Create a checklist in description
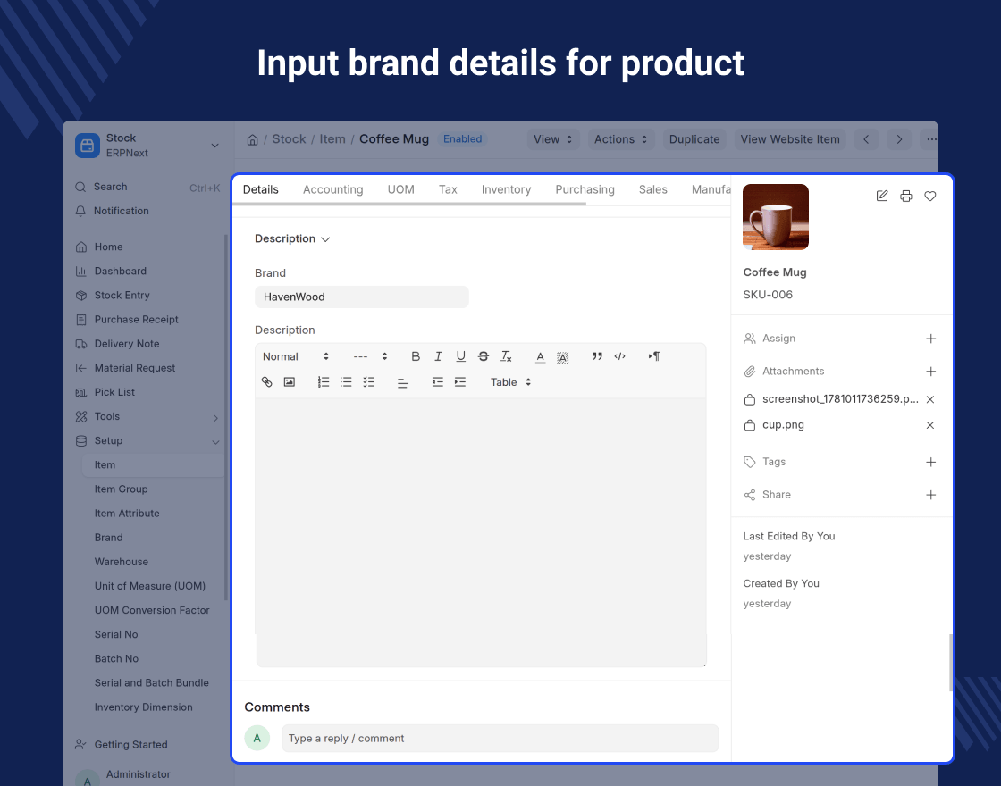The width and height of the screenshot is (1001, 786). (x=369, y=382)
